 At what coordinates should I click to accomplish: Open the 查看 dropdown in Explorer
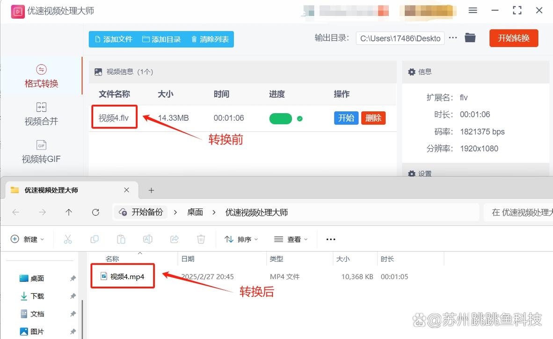click(291, 239)
